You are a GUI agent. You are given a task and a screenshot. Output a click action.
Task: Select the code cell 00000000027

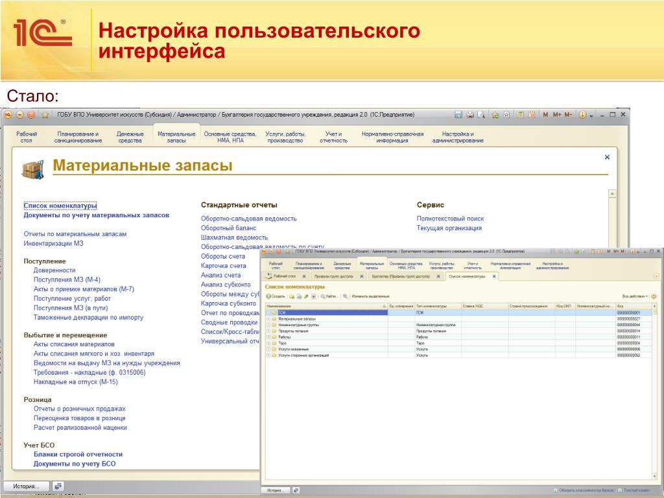pyautogui.click(x=634, y=319)
